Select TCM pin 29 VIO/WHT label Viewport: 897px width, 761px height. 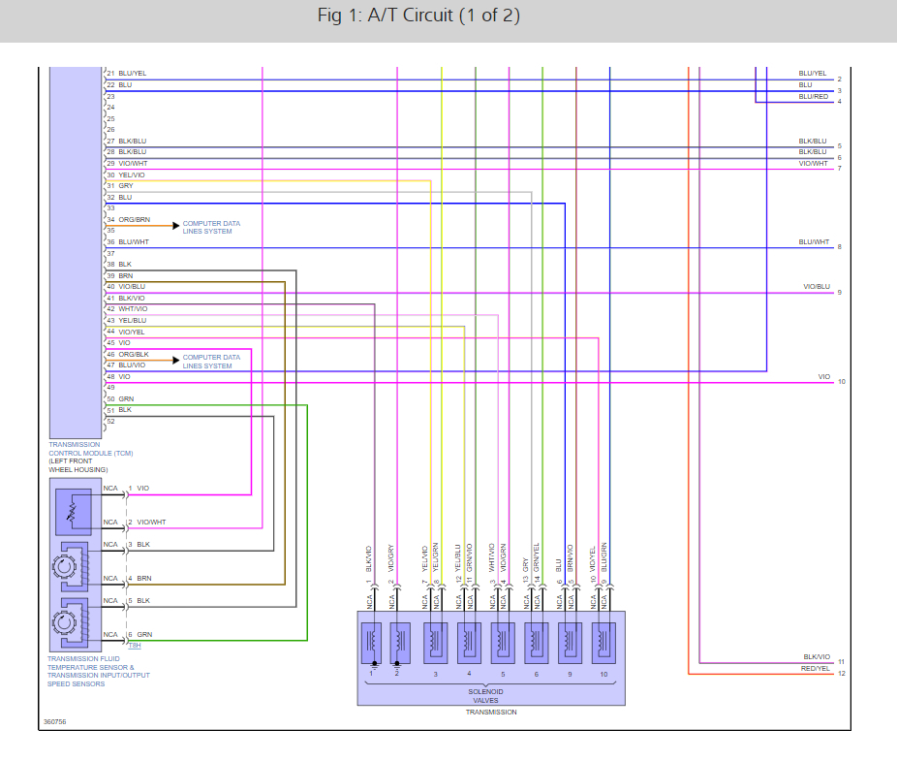point(127,163)
